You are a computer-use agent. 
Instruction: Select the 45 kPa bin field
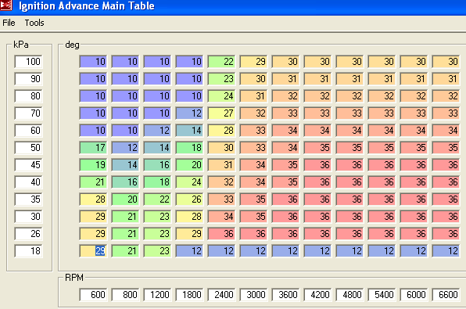[x=28, y=165]
